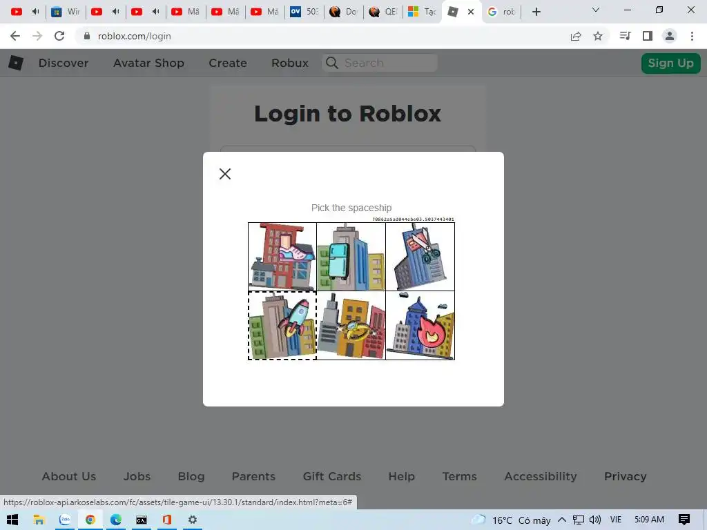This screenshot has height=530, width=707.
Task: Open Zalo from the taskbar
Action: click(x=65, y=520)
